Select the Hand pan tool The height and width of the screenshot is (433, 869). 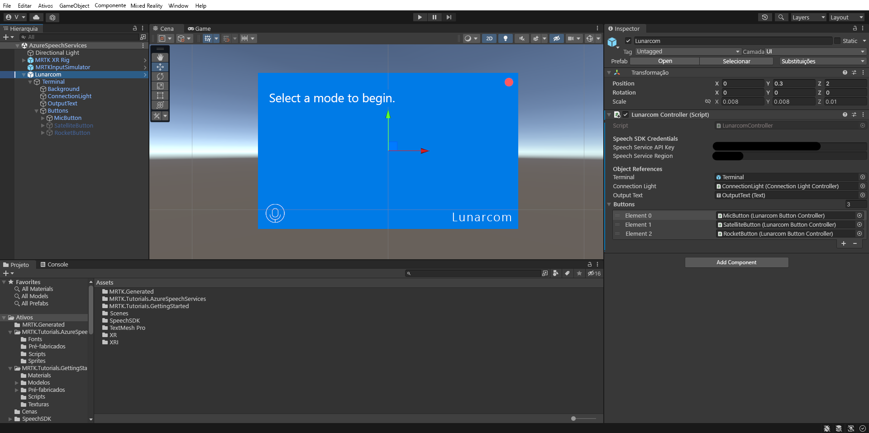coord(160,57)
